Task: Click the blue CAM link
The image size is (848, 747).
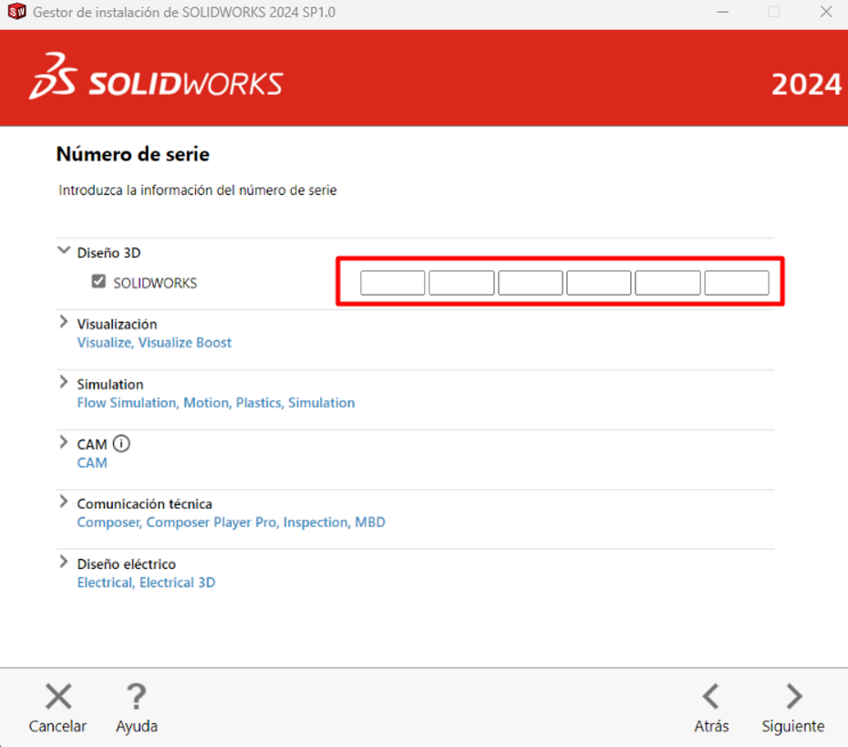Action: coord(92,463)
